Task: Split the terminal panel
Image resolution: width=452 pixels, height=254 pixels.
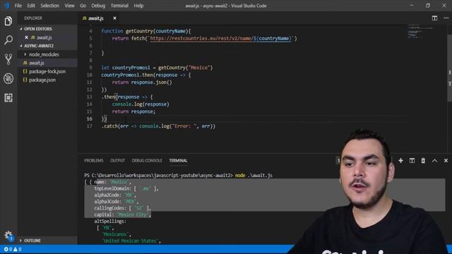Action: (412, 161)
